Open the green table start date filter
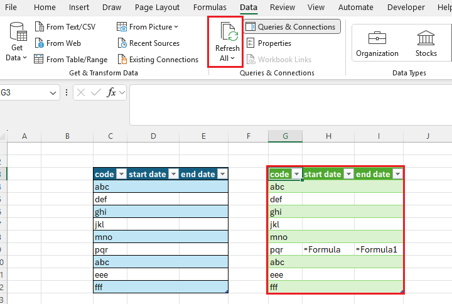 pyautogui.click(x=349, y=174)
